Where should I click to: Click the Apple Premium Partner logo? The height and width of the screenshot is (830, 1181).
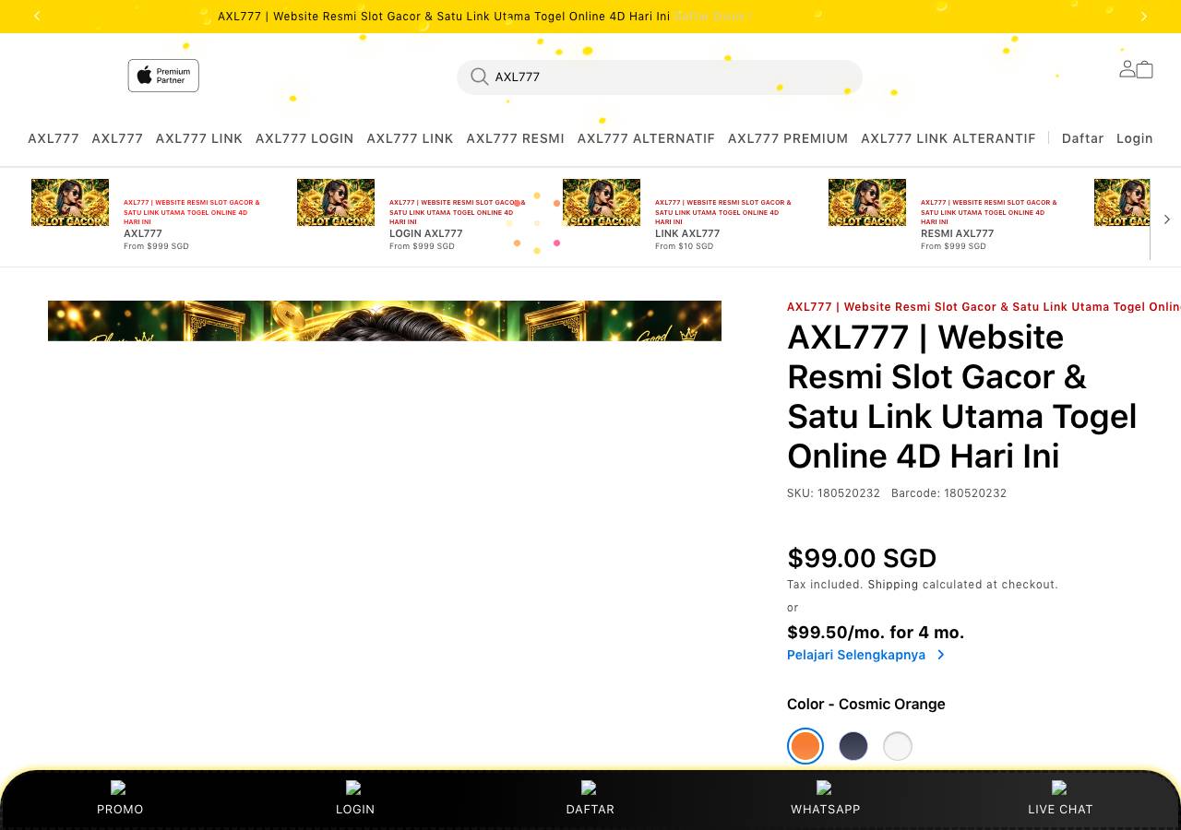(163, 76)
